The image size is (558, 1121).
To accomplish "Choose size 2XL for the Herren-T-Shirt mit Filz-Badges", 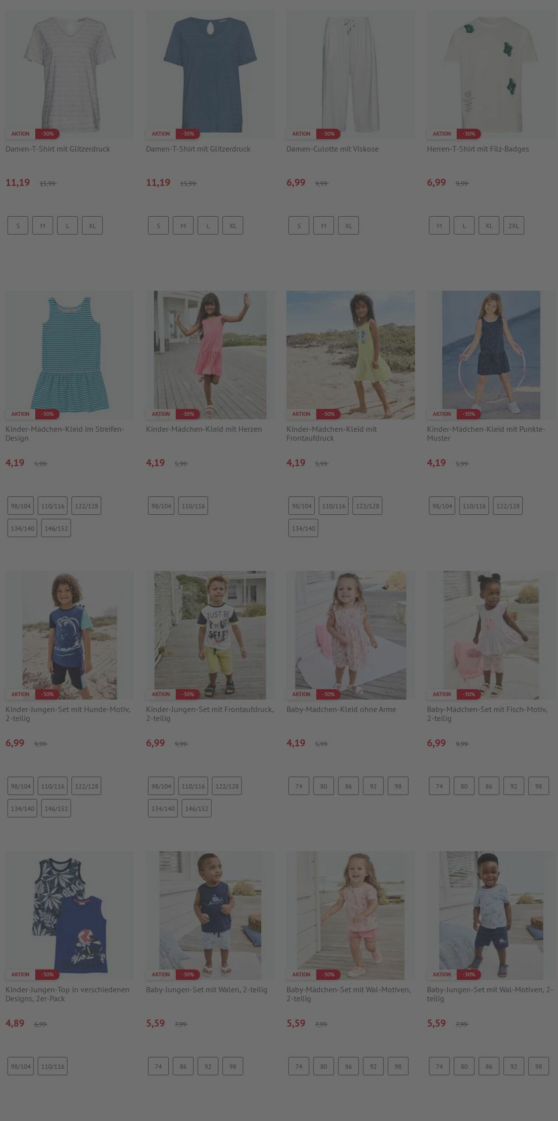I will click(x=513, y=226).
